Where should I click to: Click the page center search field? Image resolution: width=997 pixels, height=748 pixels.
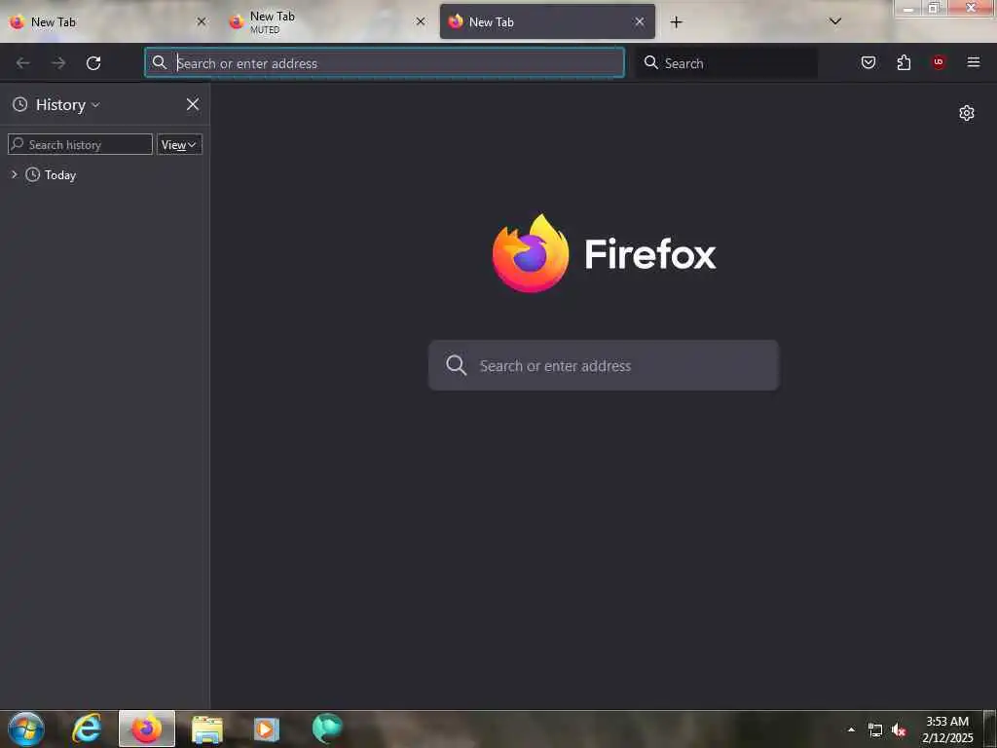point(604,366)
